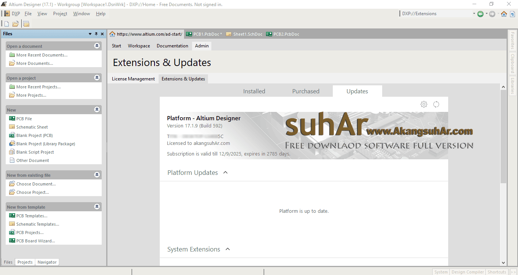Switch to the Projects panel tab
Screen dimensions: 518x275
tap(25, 262)
